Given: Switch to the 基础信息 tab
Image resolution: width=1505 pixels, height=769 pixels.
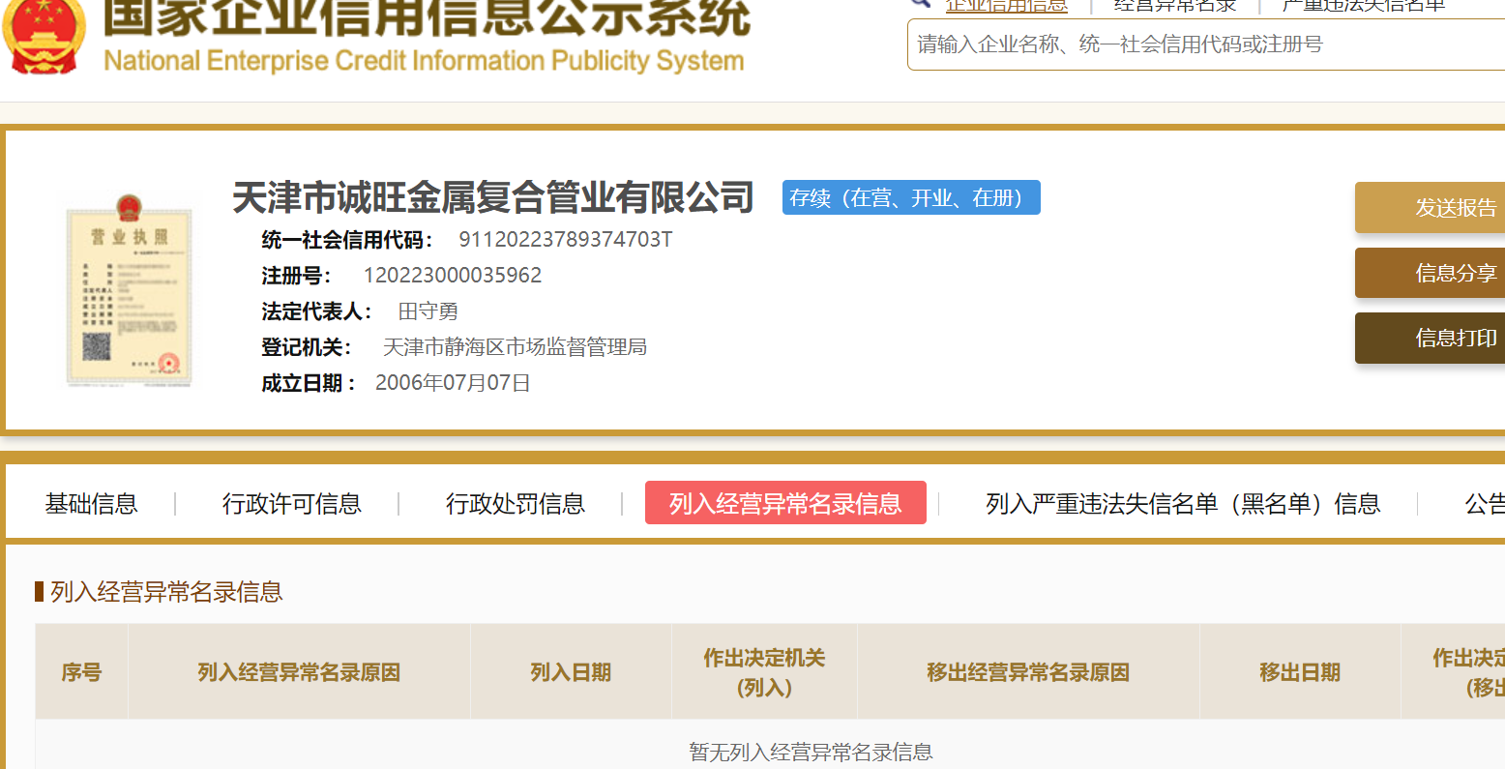Looking at the screenshot, I should click(92, 504).
